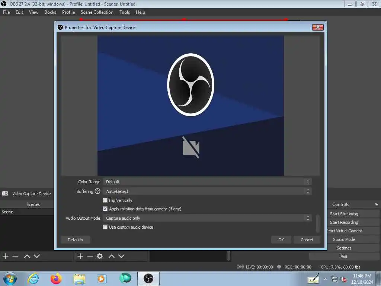
Task: Enable Flip Vertically checkbox
Action: [x=105, y=200]
